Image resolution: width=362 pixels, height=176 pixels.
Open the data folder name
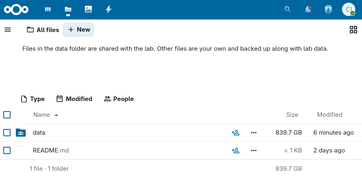click(39, 133)
